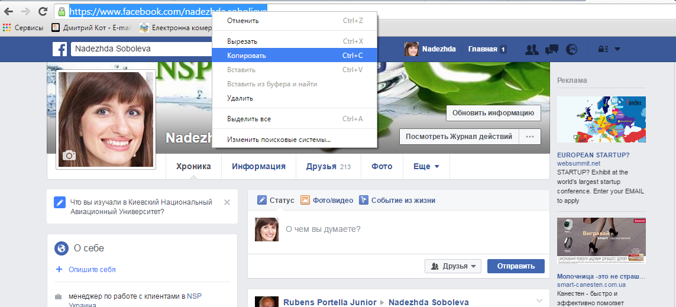Click Посмотреть Журнал действий button
This screenshot has width=676, height=307.
click(x=459, y=137)
